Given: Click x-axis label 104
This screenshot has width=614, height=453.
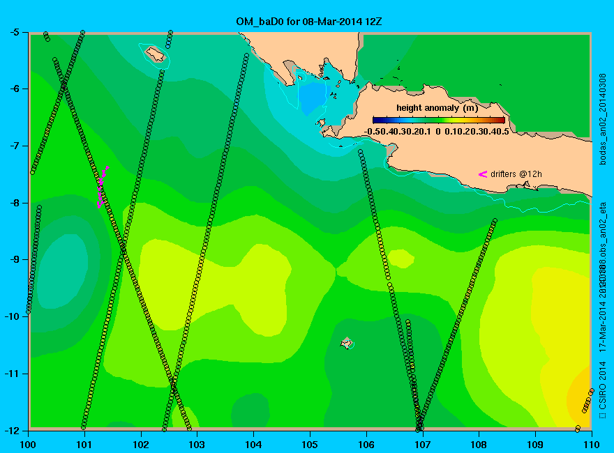Looking at the screenshot, I should pyautogui.click(x=253, y=445).
